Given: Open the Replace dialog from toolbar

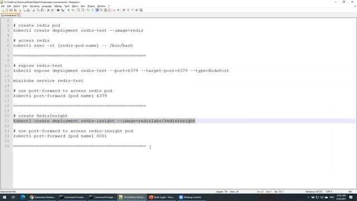Looking at the screenshot, I should (x=62, y=10).
